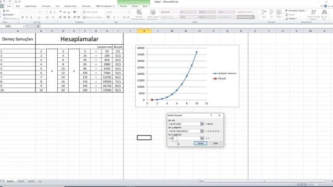Screen dimensions: 333x187
Task: Click the align center icon
Action: [x=65, y=17]
